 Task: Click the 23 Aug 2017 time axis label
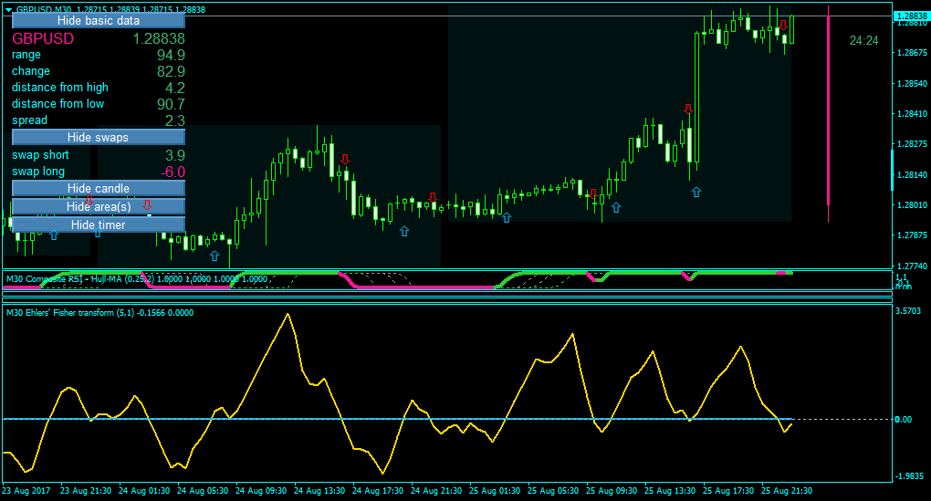coord(26,491)
